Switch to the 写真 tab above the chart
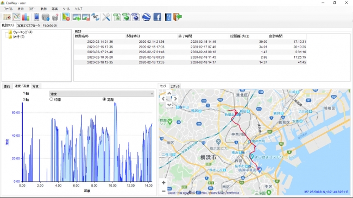This screenshot has width=353, height=198. 35,86
